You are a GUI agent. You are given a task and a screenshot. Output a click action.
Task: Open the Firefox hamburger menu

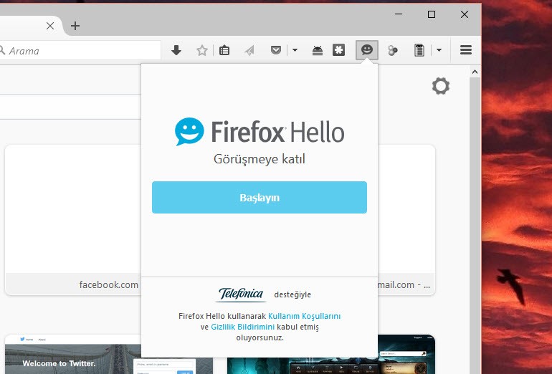pos(466,50)
